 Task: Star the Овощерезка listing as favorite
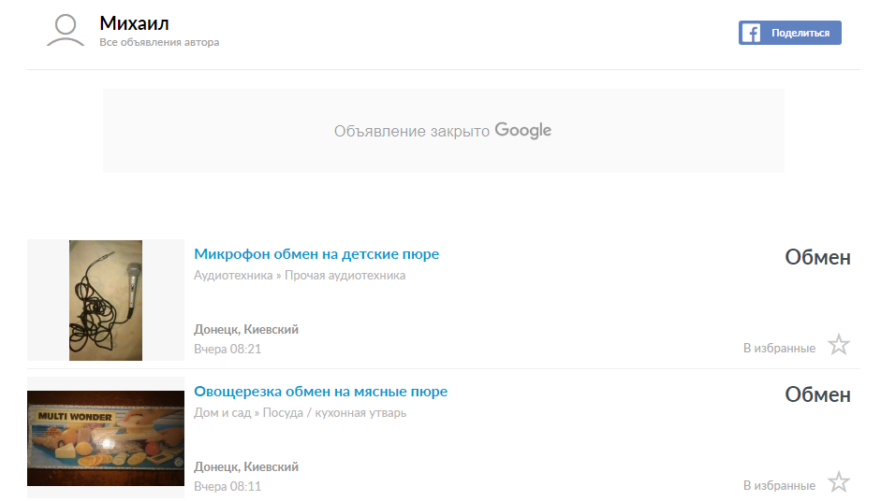pyautogui.click(x=839, y=483)
